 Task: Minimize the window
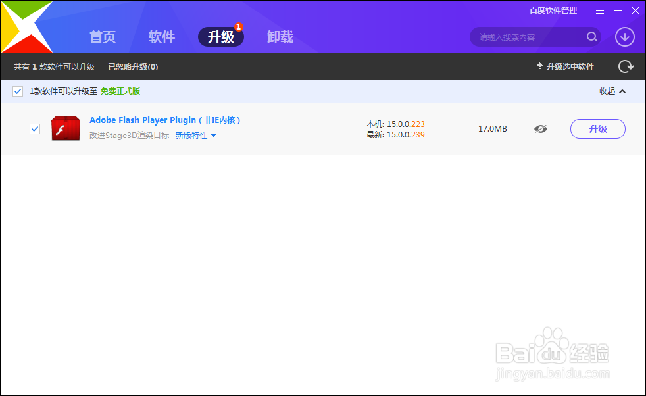point(618,11)
